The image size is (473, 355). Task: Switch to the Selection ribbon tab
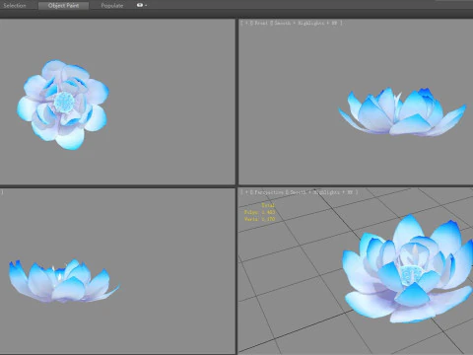15,6
